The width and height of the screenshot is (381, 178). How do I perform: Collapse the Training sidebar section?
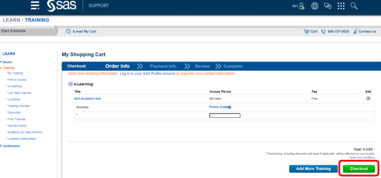tap(9, 68)
